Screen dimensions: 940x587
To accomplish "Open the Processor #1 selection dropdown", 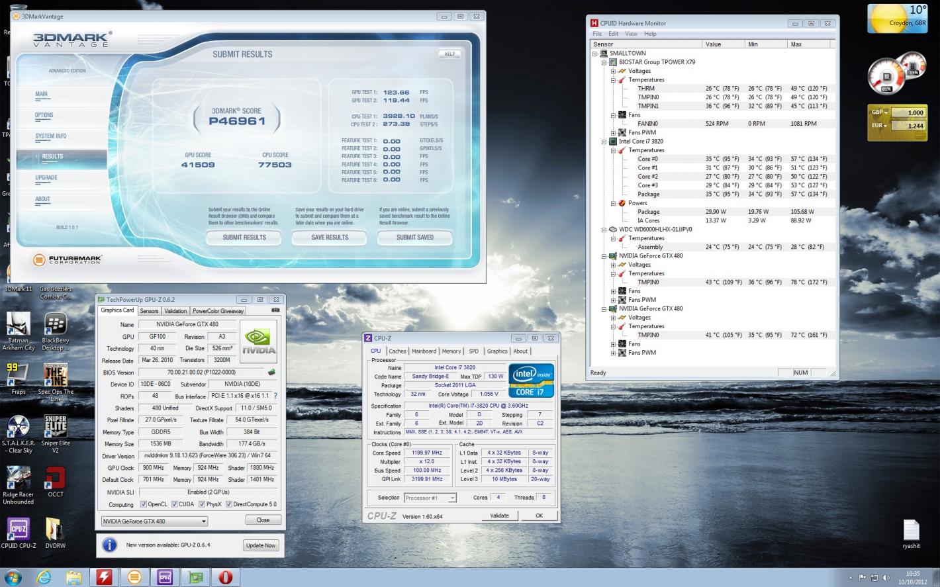I will click(x=430, y=498).
